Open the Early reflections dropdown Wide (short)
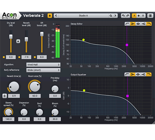The height and width of the screenshot is (140, 155). tap(43, 70)
